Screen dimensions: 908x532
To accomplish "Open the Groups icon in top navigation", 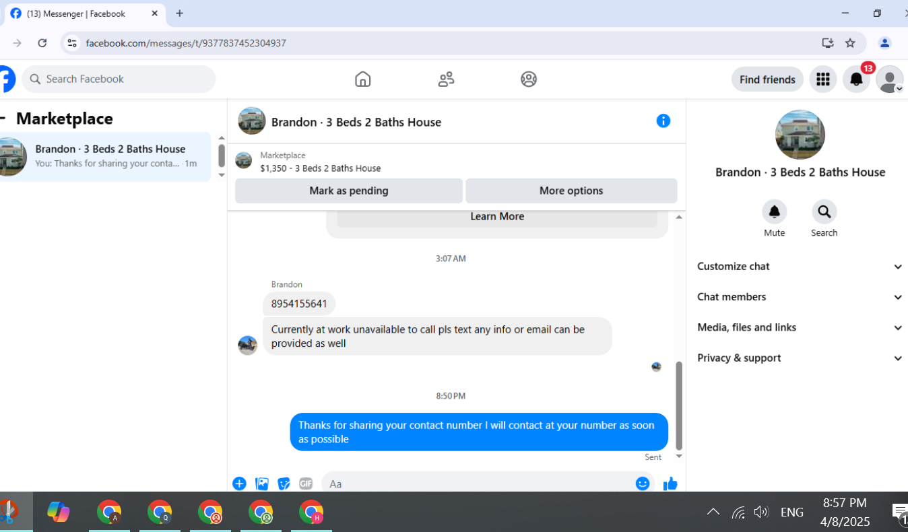I will coord(529,79).
